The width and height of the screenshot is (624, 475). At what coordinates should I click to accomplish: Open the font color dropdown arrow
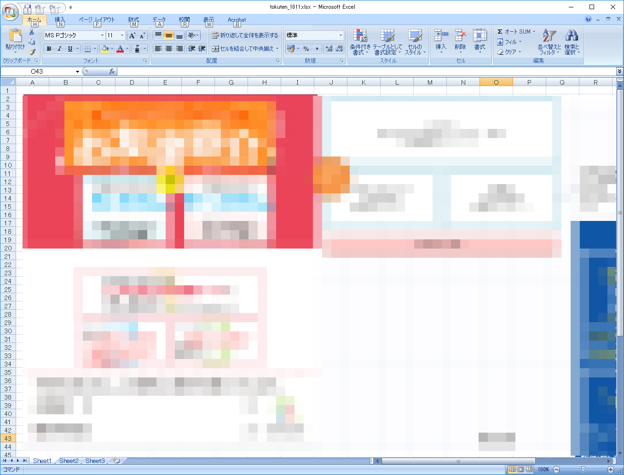126,48
